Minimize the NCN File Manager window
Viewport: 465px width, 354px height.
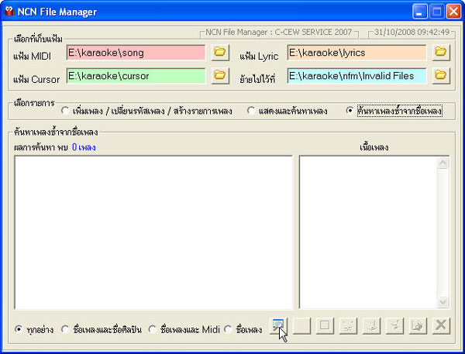click(x=419, y=12)
